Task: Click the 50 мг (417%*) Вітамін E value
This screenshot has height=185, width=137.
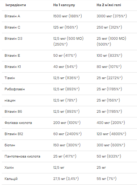Action: [x=65, y=56]
